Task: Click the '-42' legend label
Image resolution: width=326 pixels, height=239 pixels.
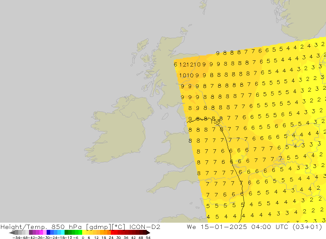Action: (x=31, y=238)
